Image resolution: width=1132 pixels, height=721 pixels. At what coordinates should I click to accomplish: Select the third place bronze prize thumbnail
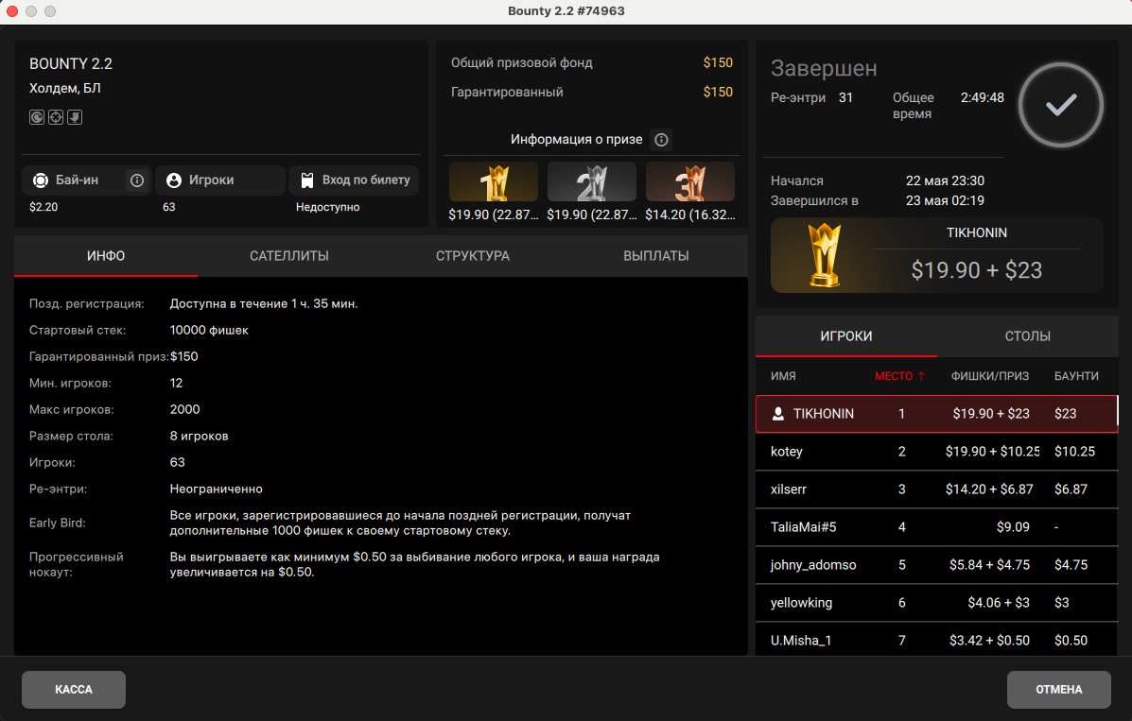tap(690, 181)
